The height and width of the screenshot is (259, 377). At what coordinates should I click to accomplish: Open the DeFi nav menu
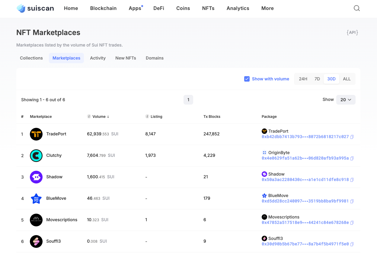click(x=159, y=8)
